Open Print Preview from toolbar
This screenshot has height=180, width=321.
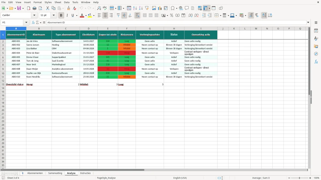coord(40,8)
